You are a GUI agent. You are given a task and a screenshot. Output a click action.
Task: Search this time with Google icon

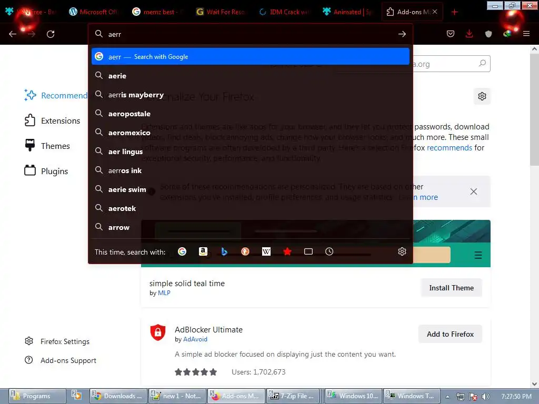click(x=182, y=251)
